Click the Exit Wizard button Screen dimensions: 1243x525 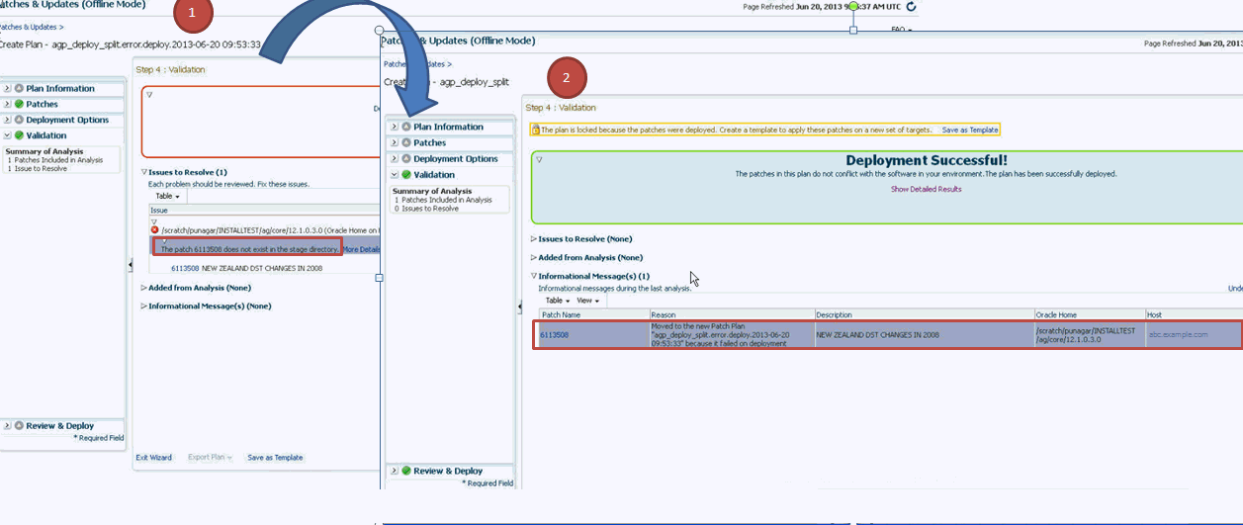click(x=153, y=458)
